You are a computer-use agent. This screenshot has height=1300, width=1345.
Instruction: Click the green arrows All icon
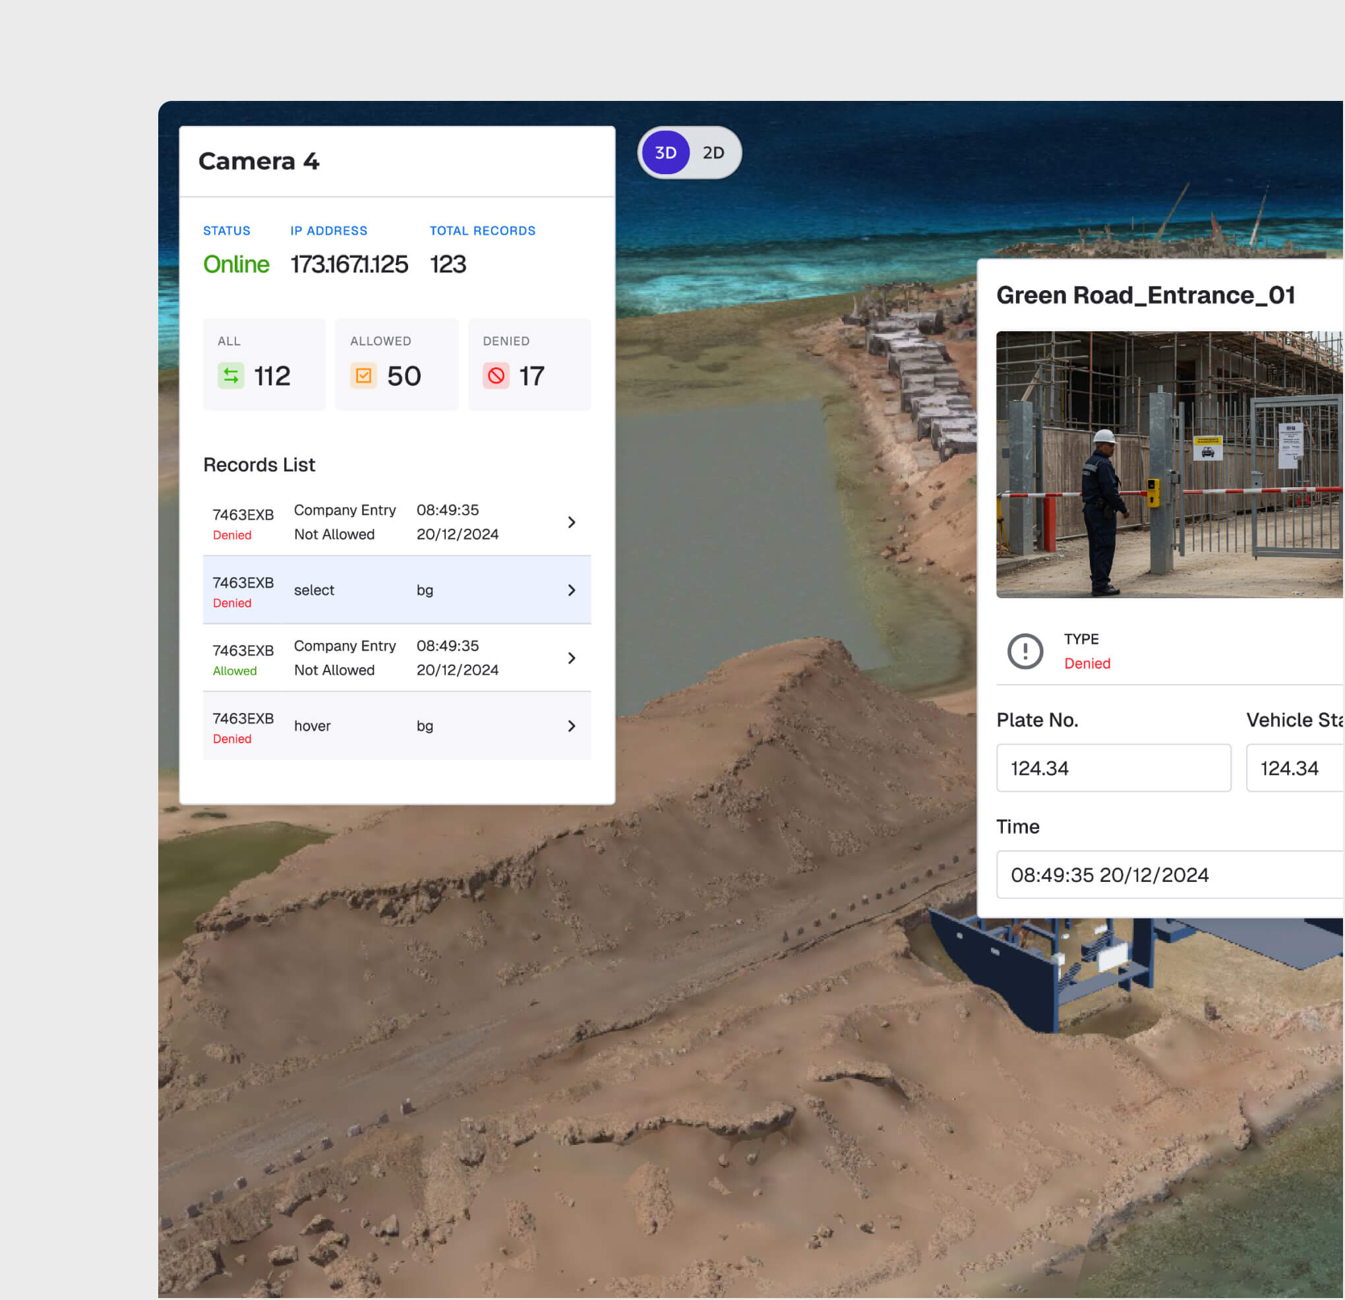(231, 375)
